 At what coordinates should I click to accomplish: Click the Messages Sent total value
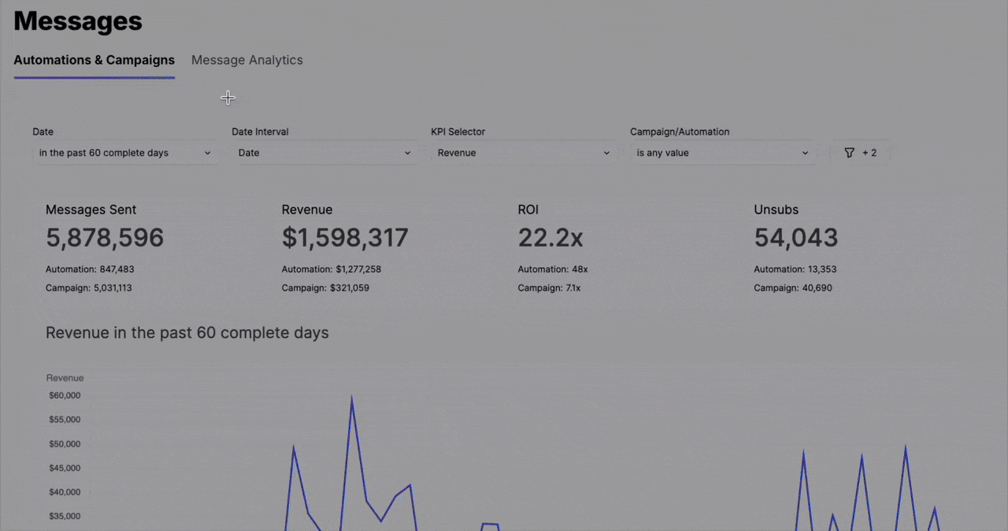coord(105,237)
